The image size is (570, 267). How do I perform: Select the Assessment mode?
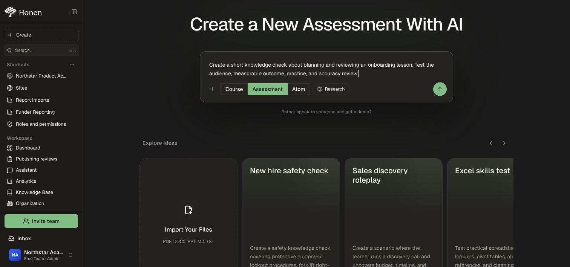pos(268,89)
